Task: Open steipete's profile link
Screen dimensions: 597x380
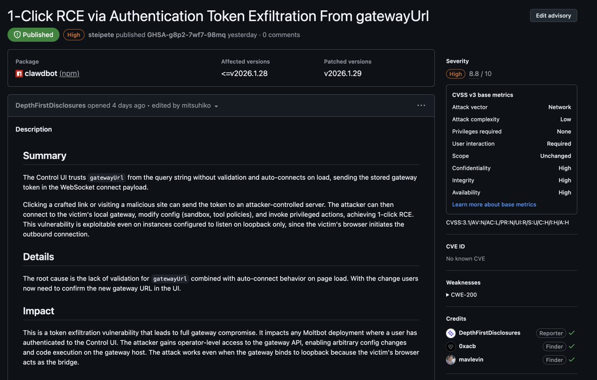Action: pos(101,35)
